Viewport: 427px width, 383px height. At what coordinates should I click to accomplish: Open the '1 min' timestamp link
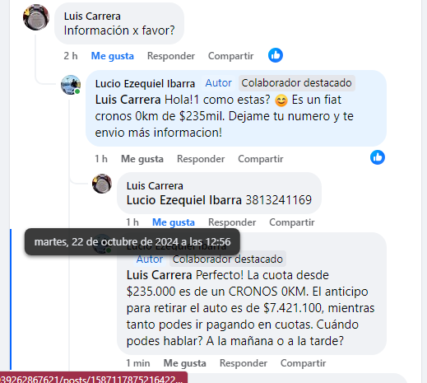click(x=138, y=363)
